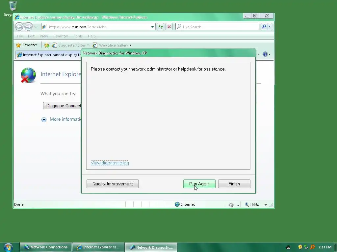This screenshot has width=337, height=252.
Task: Open the Favorites star button
Action: tap(27, 45)
